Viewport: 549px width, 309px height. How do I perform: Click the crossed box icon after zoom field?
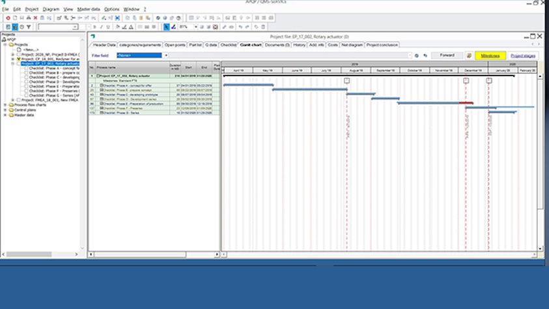coord(216,27)
